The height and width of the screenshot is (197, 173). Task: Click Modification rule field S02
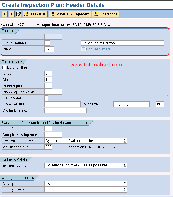point(48,147)
